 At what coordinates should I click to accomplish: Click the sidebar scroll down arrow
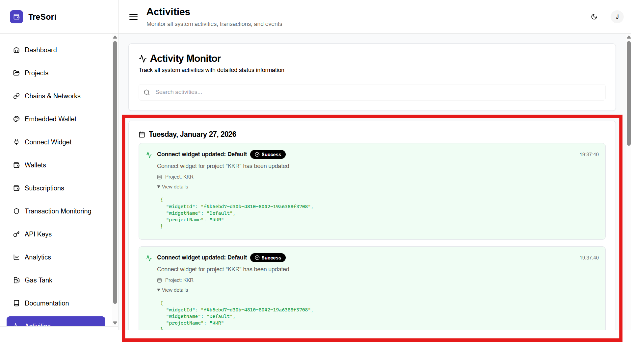(115, 323)
